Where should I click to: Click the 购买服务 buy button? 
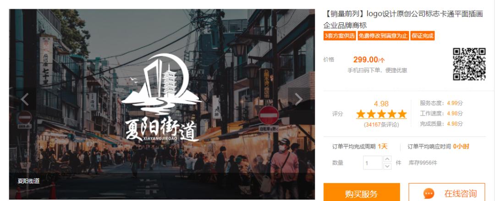pos(362,192)
